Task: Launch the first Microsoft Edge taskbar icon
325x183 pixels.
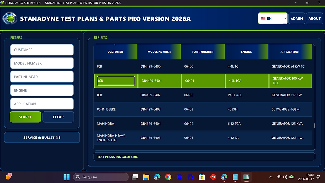Action: 157,177
